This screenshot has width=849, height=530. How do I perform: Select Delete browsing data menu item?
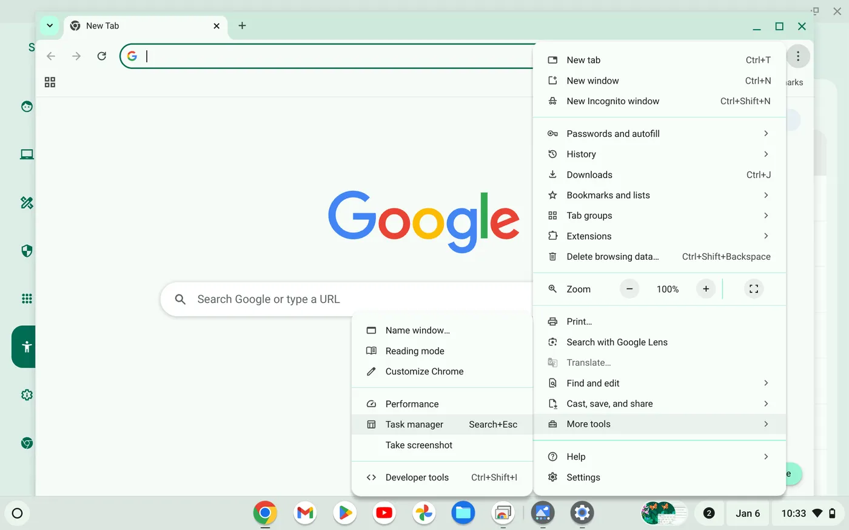(659, 257)
